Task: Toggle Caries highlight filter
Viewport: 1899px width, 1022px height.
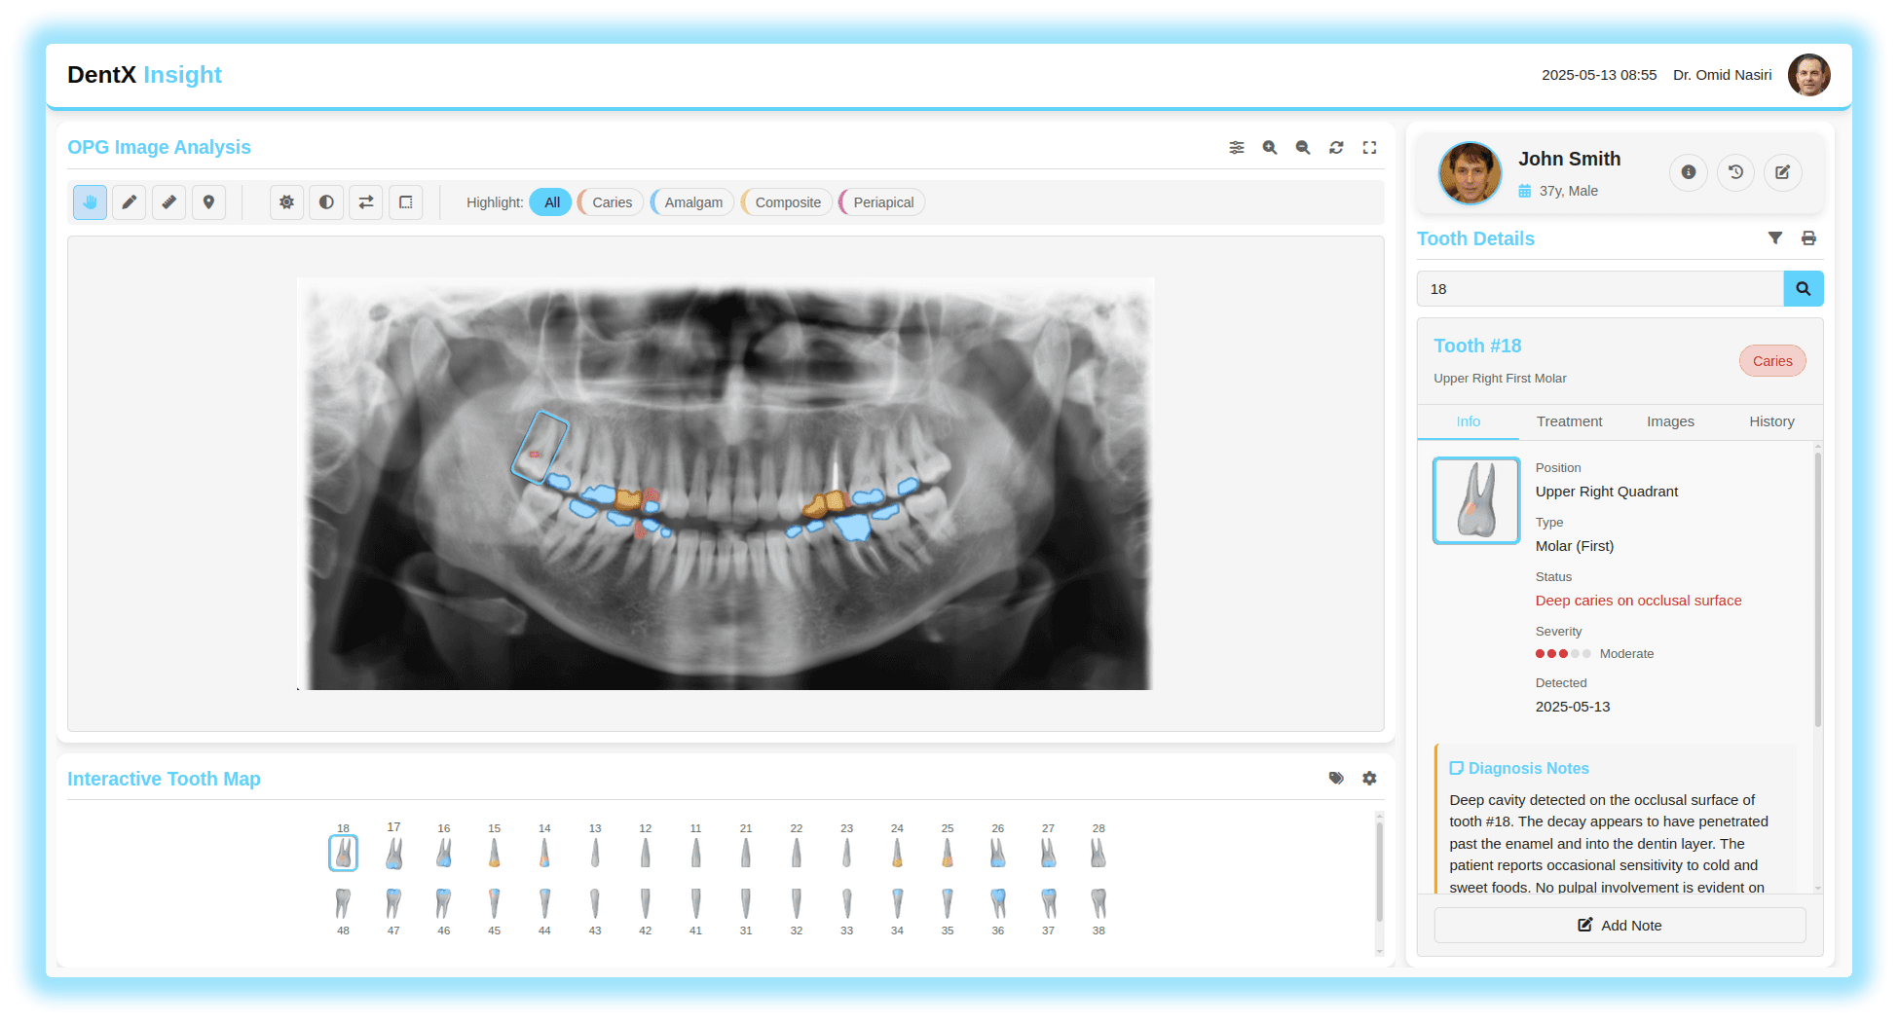Action: click(612, 202)
